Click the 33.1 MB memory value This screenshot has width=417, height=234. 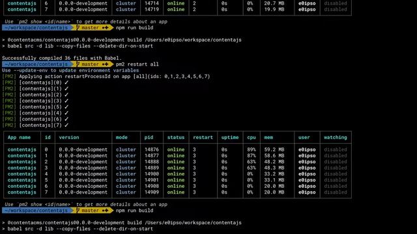pyautogui.click(x=274, y=180)
